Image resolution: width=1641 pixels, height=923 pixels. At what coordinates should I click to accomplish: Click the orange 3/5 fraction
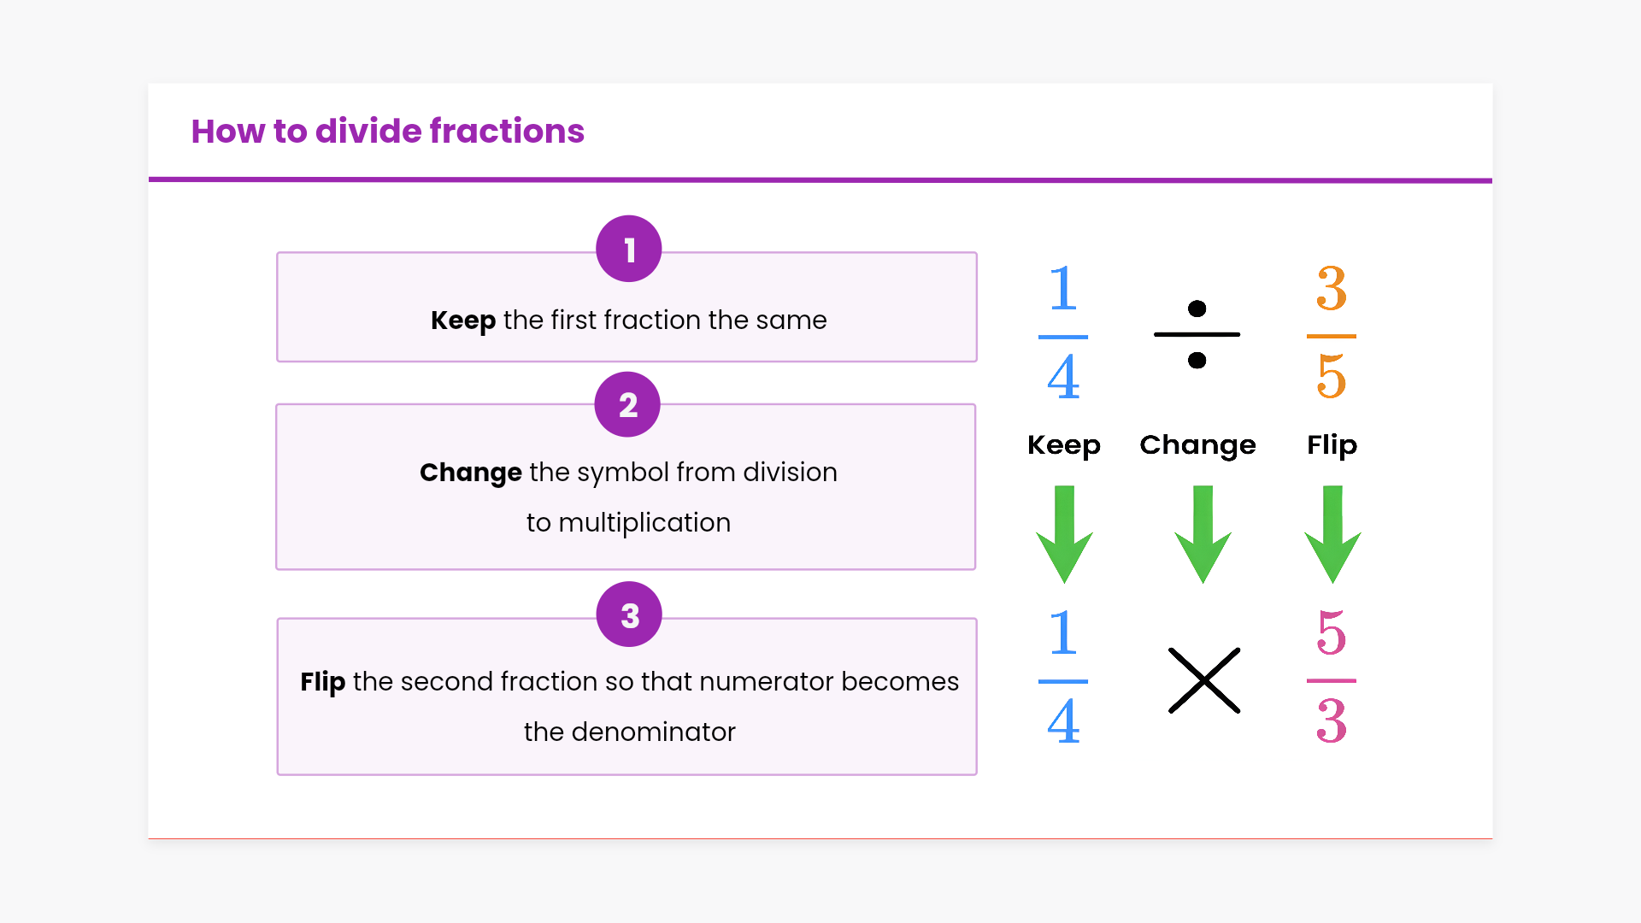(1332, 333)
